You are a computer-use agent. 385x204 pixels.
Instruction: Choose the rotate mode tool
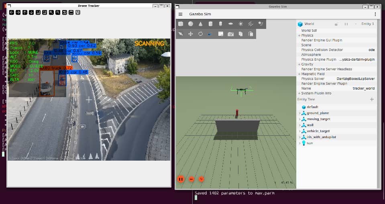click(x=201, y=34)
